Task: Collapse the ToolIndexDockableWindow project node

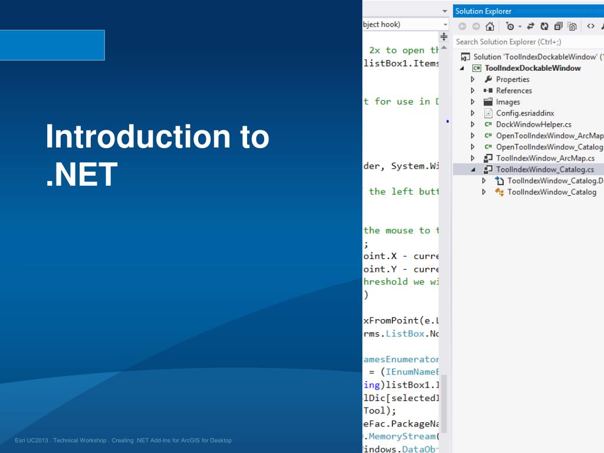Action: (462, 68)
